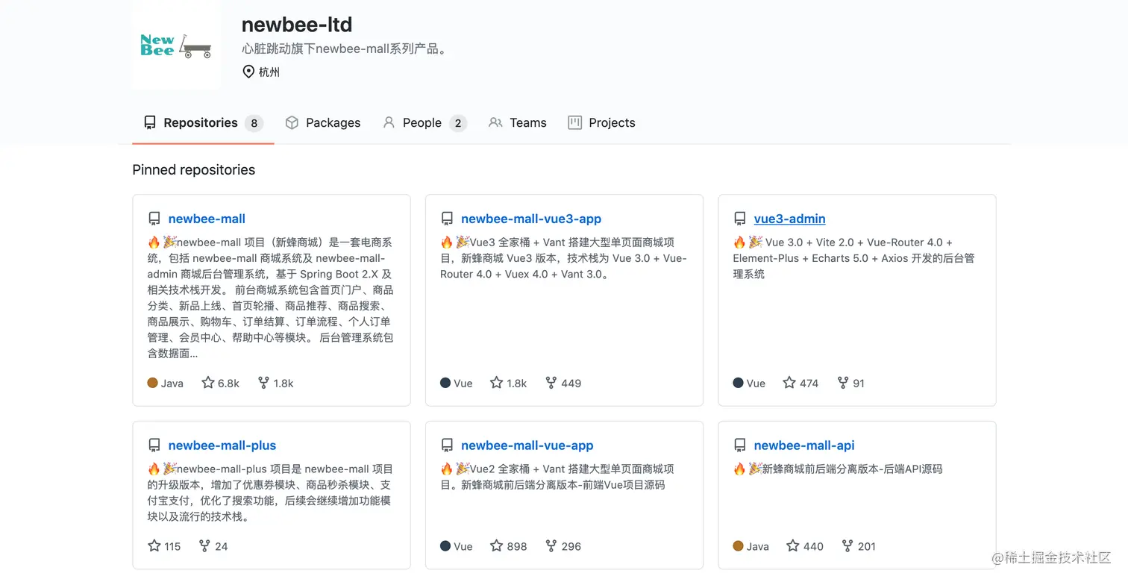
Task: Click fork icon showing 24 forks
Action: [204, 545]
